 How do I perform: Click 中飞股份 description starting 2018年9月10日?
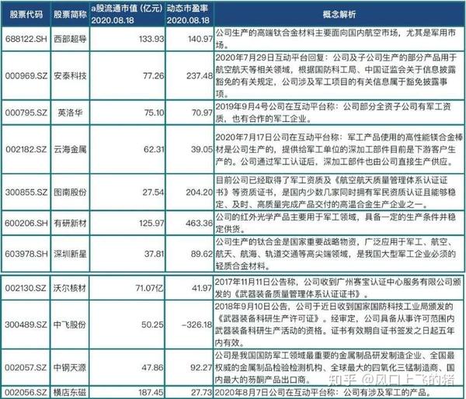(335, 324)
